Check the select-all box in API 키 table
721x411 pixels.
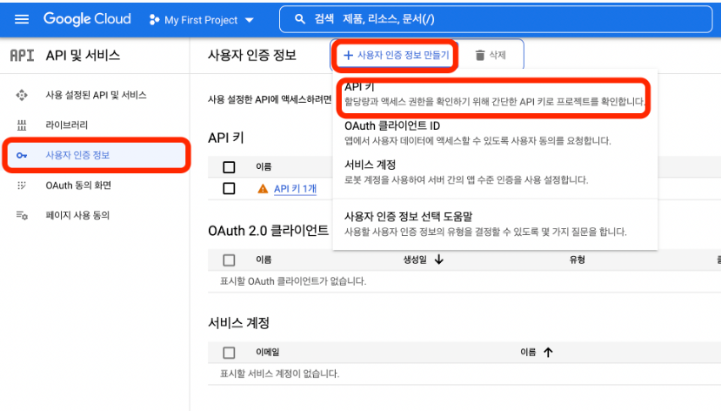point(229,166)
